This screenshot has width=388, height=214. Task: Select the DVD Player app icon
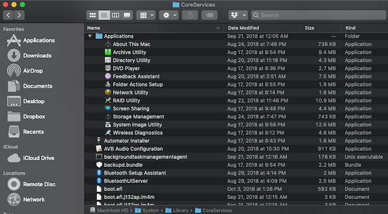pyautogui.click(x=108, y=68)
